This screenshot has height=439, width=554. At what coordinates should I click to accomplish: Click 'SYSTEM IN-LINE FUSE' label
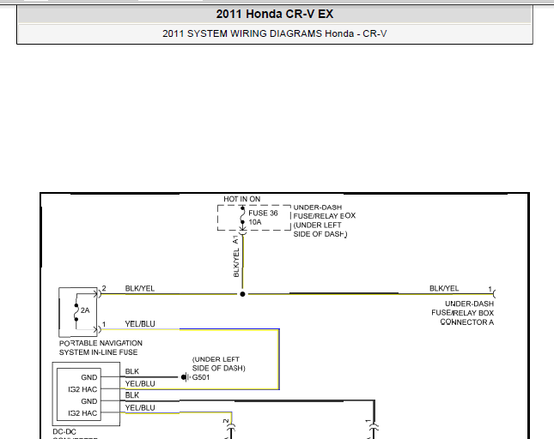coord(98,352)
